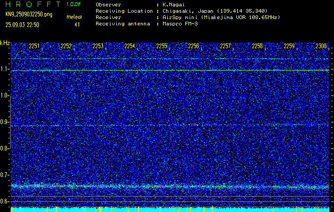Click the 2254 time marker

(130, 46)
